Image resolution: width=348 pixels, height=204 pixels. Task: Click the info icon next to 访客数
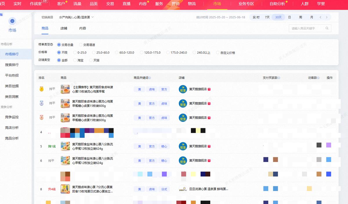[318, 78]
